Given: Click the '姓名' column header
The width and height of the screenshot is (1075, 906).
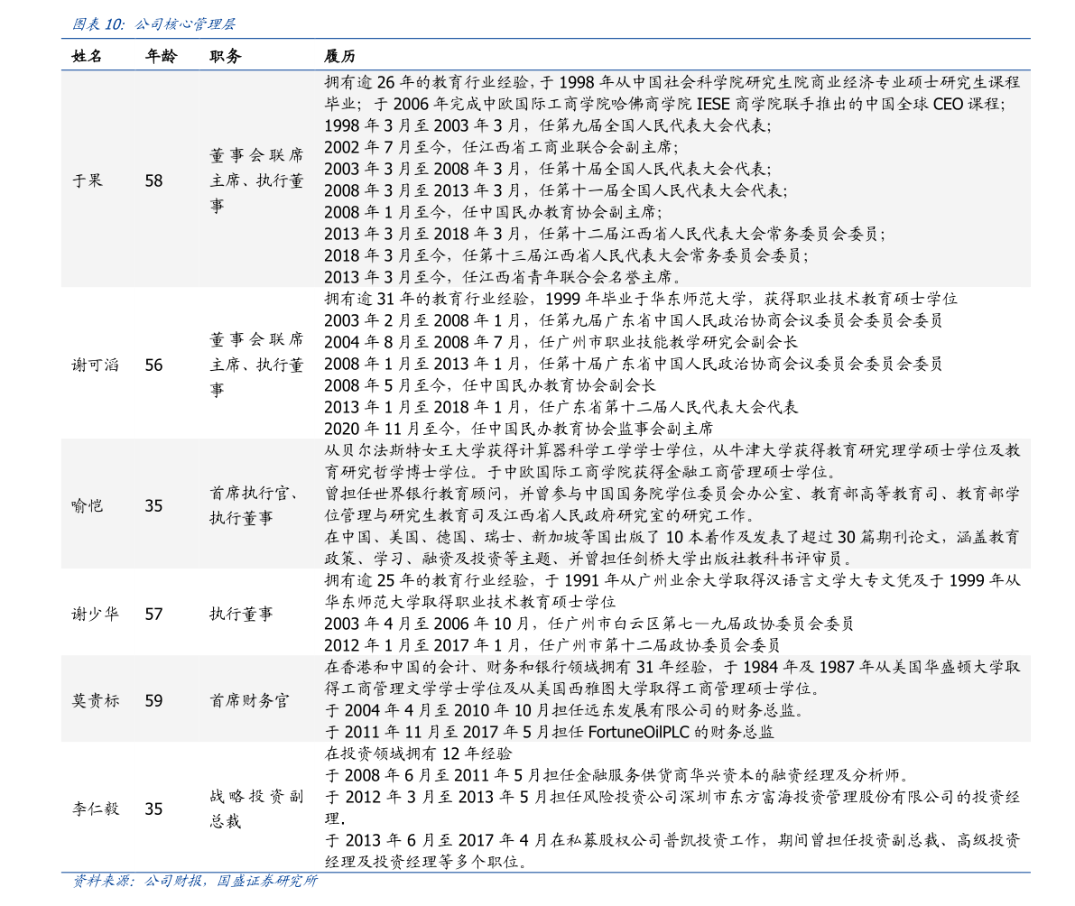Looking at the screenshot, I should 87,56.
